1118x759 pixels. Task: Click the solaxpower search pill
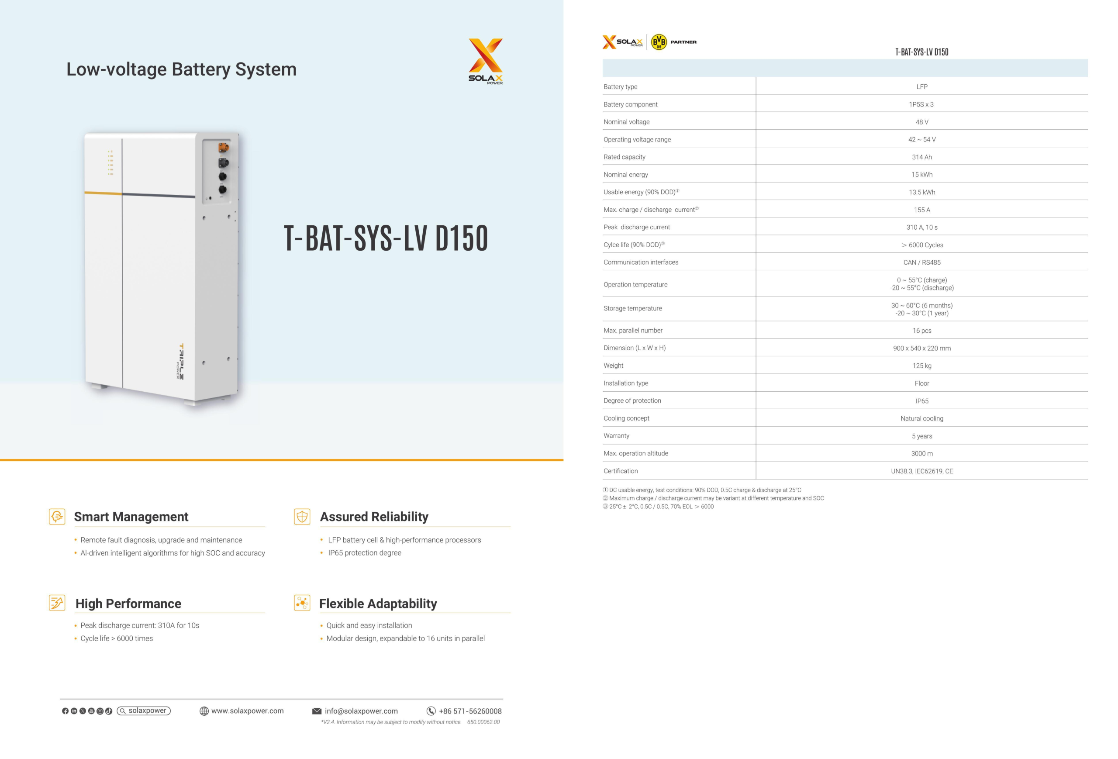(144, 711)
